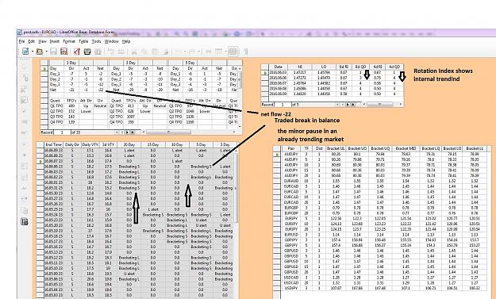
Task: Click record number field showing 'of 5'
Action: click(282, 105)
